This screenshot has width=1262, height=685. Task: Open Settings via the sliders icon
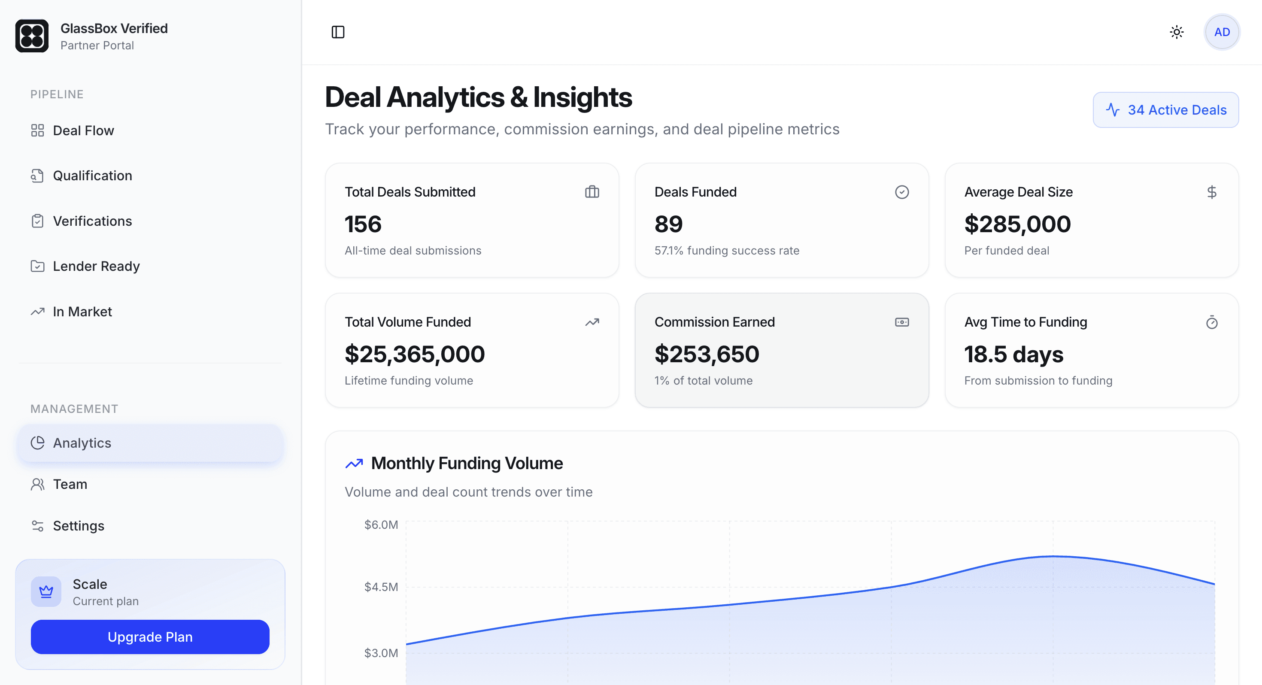tap(38, 526)
